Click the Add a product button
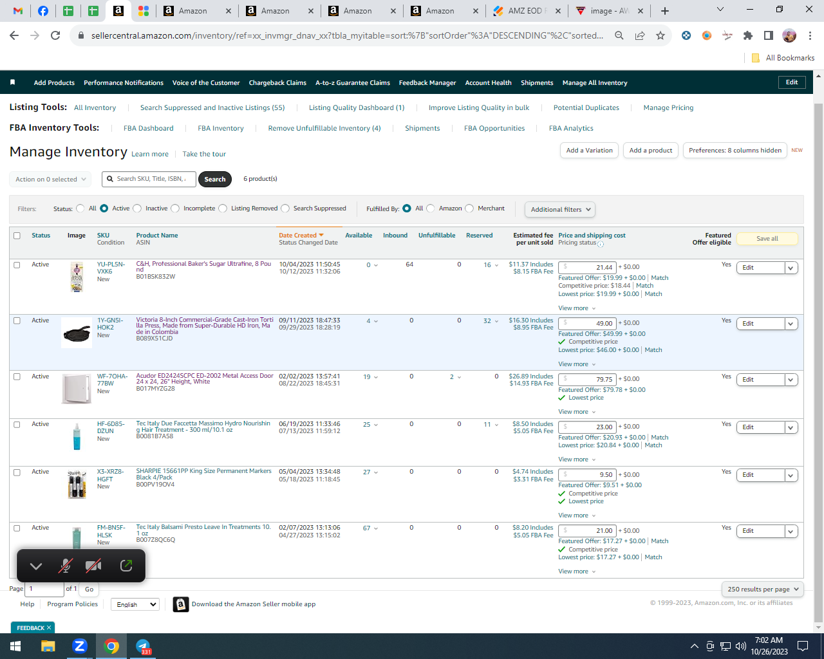The width and height of the screenshot is (824, 659). pyautogui.click(x=651, y=151)
